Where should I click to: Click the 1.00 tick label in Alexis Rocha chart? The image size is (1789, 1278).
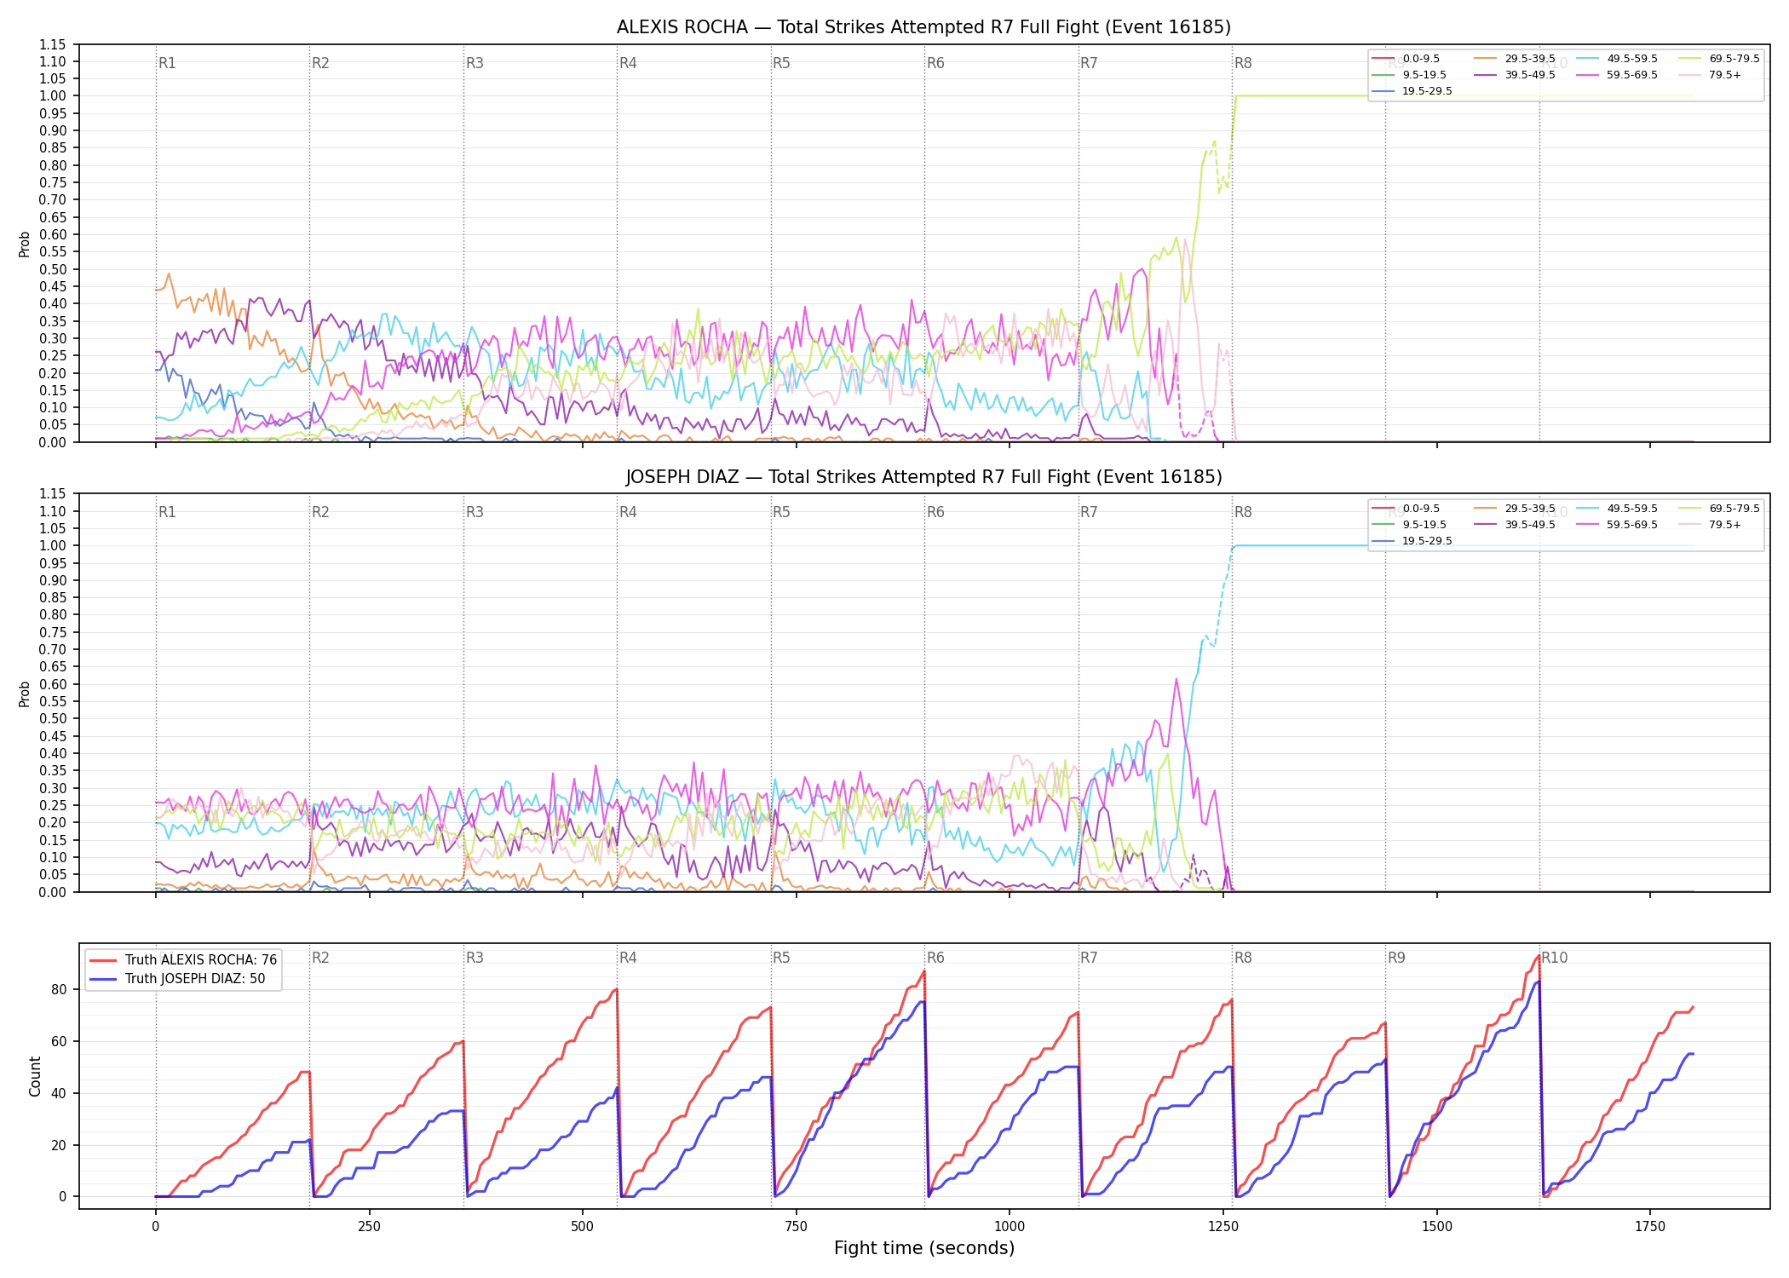[53, 96]
